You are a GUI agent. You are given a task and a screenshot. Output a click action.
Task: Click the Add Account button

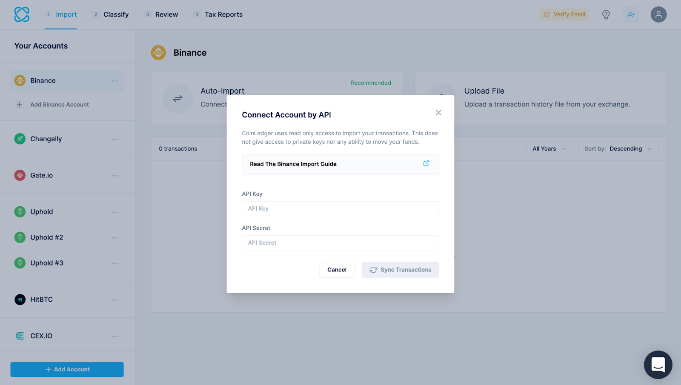point(67,369)
